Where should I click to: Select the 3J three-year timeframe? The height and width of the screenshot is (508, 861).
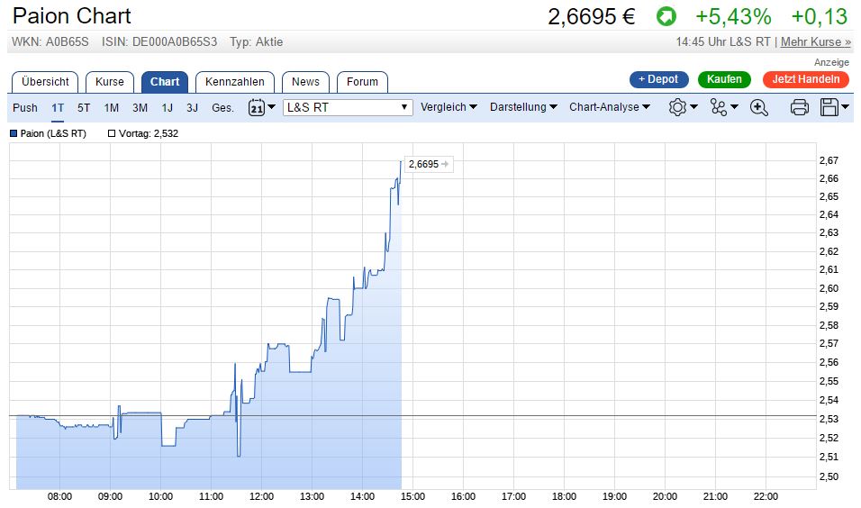click(192, 108)
